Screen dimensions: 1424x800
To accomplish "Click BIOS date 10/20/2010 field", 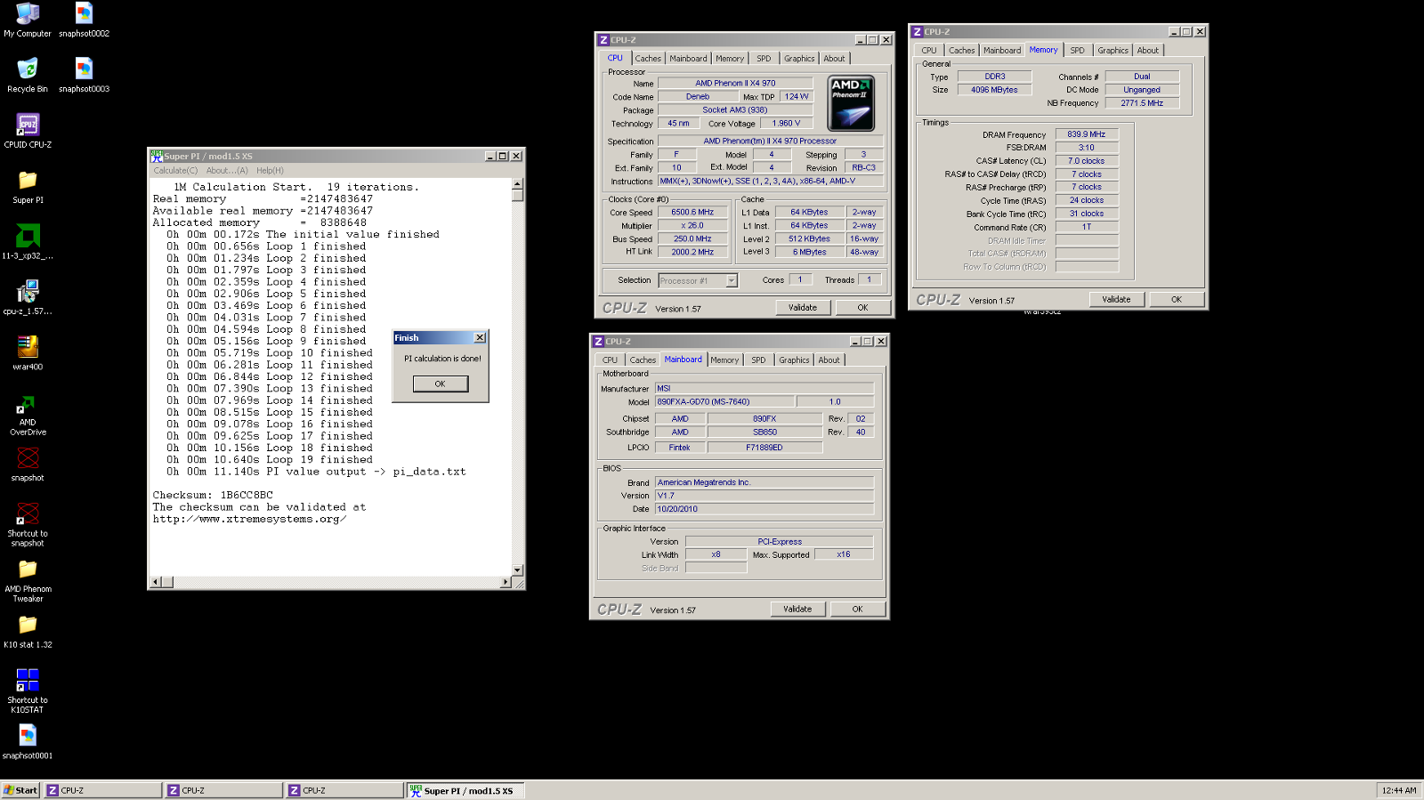I will (x=765, y=509).
